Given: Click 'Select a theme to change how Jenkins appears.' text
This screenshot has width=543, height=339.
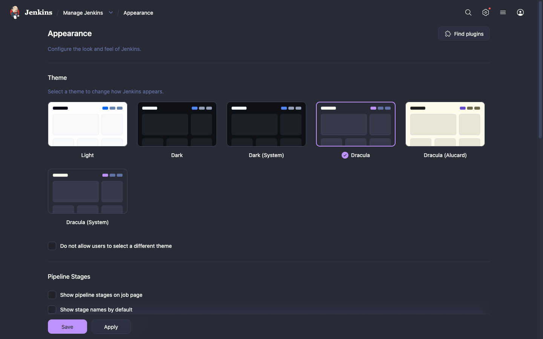Looking at the screenshot, I should [x=106, y=92].
